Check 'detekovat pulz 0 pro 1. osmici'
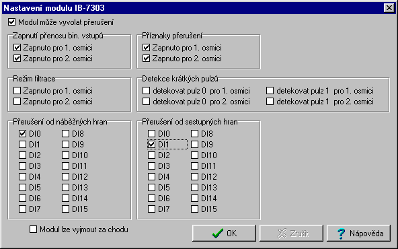398x249 pixels. [146, 91]
